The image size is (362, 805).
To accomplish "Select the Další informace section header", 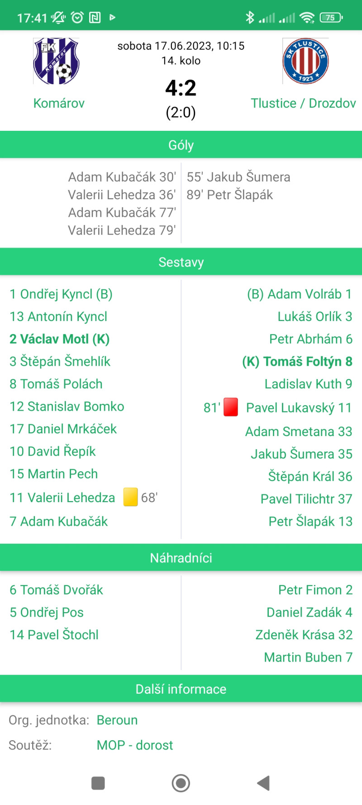I will 181,689.
